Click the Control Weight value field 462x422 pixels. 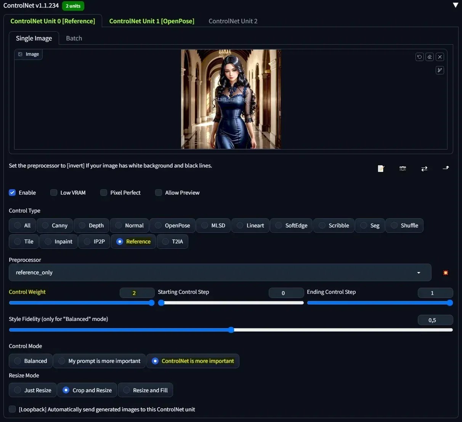[137, 293]
